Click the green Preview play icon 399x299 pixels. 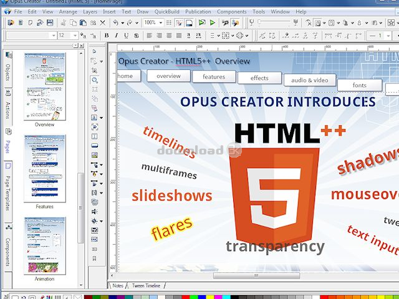[213, 23]
